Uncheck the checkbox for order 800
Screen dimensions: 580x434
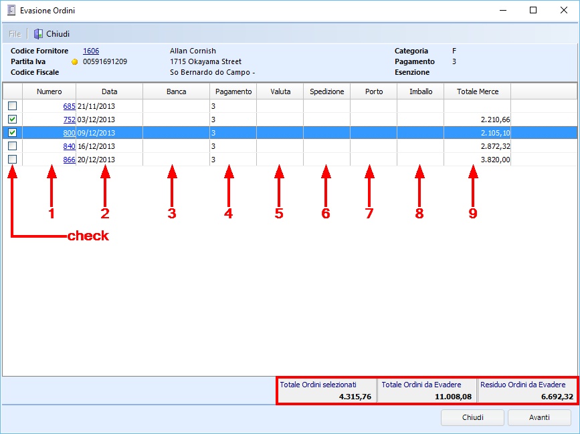[x=12, y=133]
